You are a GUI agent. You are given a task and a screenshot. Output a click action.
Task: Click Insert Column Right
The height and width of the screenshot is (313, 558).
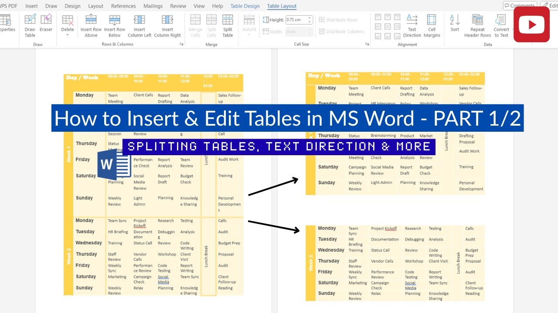[x=167, y=26]
